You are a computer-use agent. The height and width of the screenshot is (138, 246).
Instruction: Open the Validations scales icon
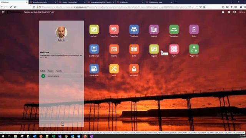pyautogui.click(x=174, y=29)
